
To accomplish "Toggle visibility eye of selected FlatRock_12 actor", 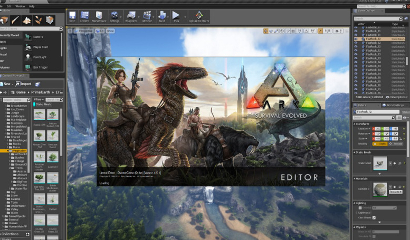I will click(x=356, y=39).
